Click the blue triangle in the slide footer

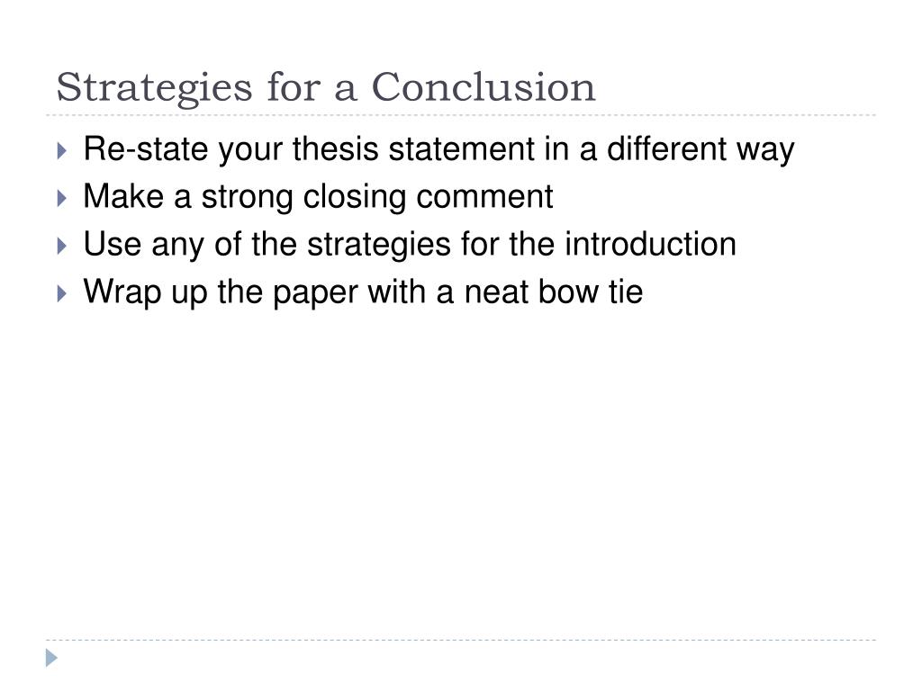point(51,658)
